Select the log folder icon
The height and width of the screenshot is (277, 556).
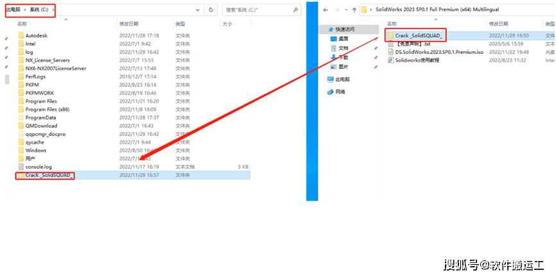pyautogui.click(x=21, y=52)
